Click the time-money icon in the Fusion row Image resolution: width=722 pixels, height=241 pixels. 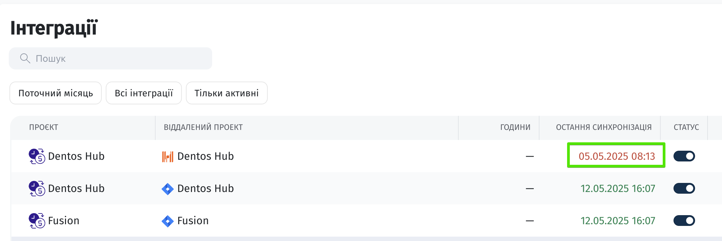point(37,221)
